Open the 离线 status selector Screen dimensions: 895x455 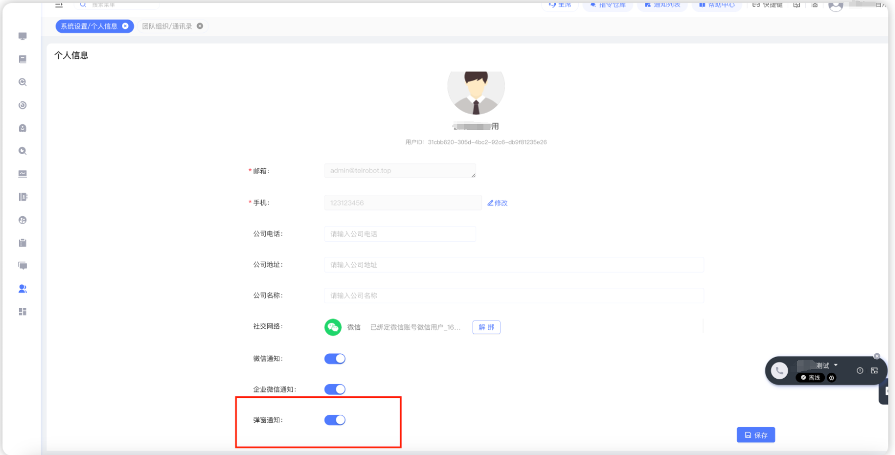(810, 378)
